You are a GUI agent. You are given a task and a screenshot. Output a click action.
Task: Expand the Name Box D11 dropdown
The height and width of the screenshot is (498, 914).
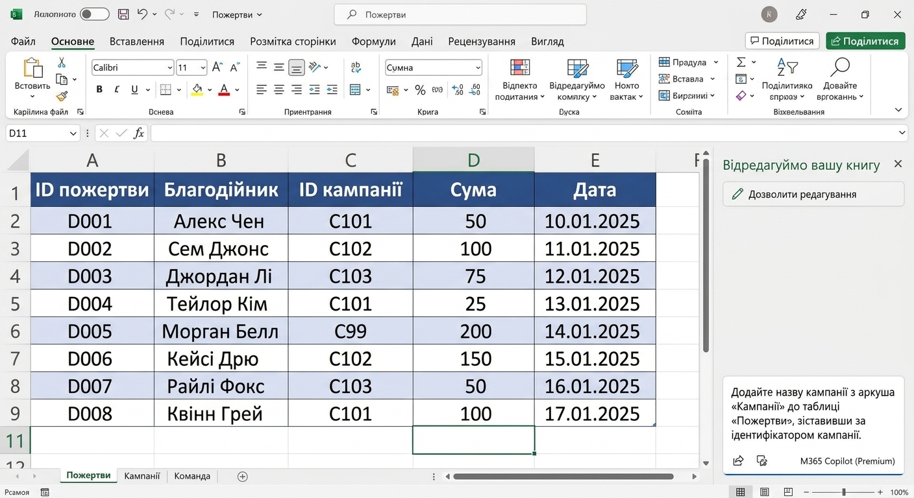click(x=73, y=134)
